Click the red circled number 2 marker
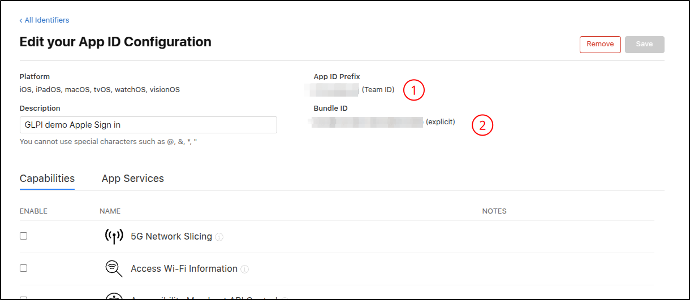690x300 pixels. click(x=482, y=125)
